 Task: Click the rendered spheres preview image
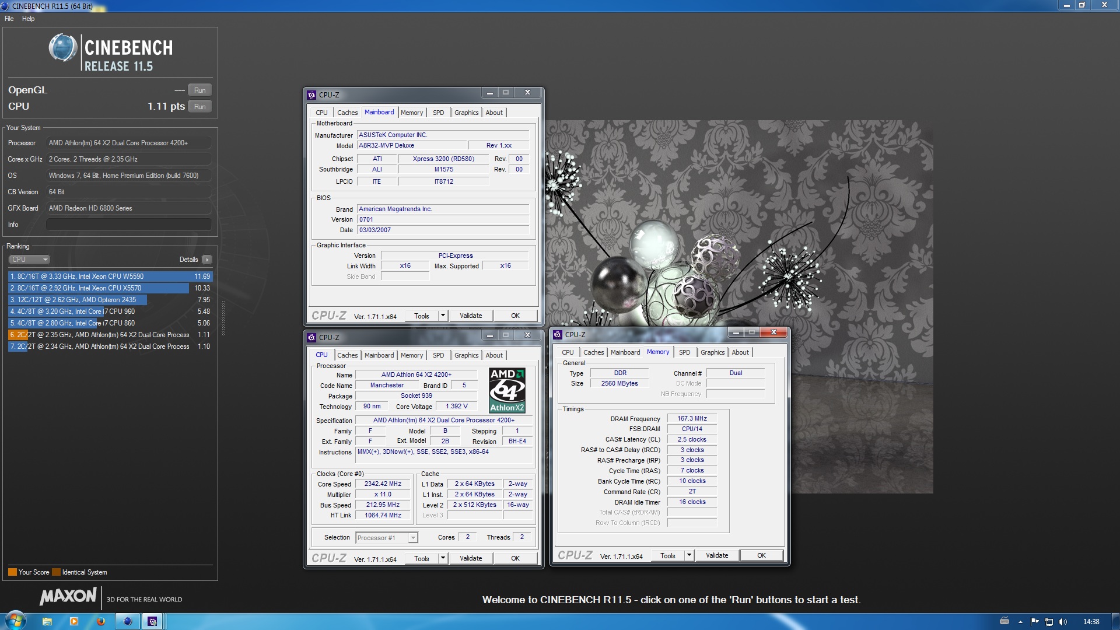(x=739, y=307)
